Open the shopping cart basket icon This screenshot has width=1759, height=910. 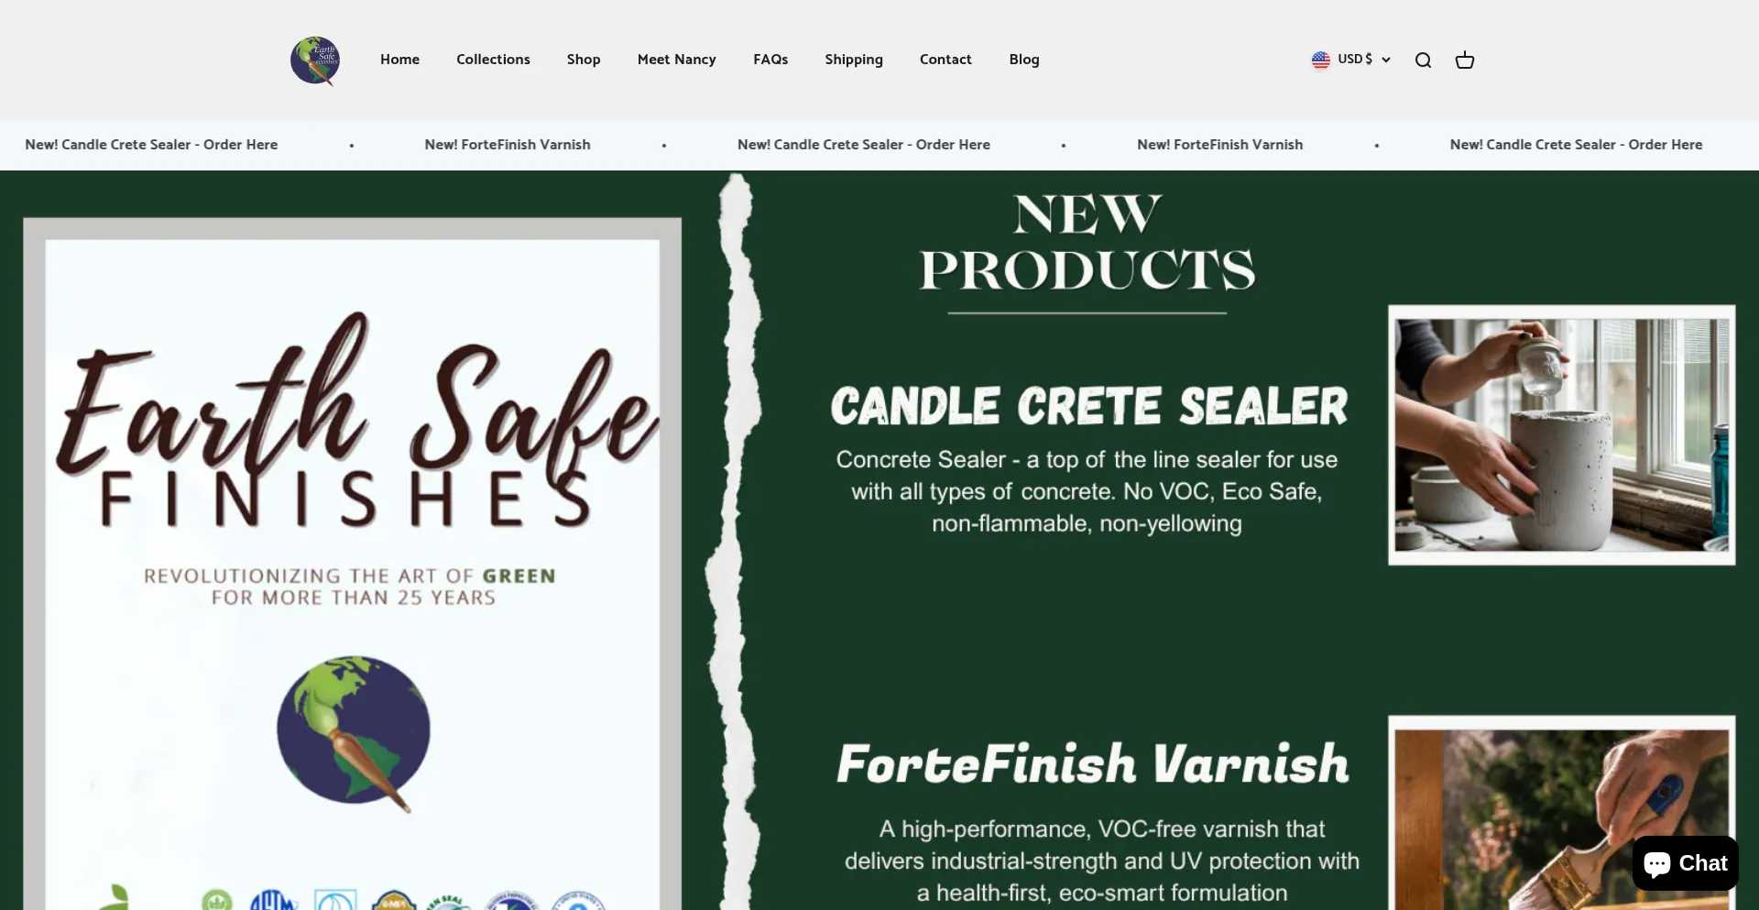point(1465,60)
